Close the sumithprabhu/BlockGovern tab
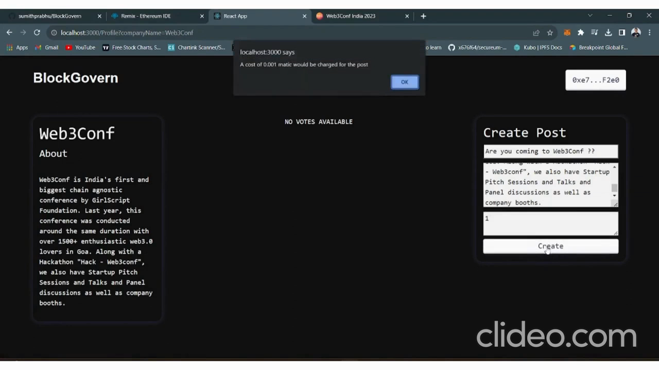This screenshot has height=370, width=659. coord(99,16)
